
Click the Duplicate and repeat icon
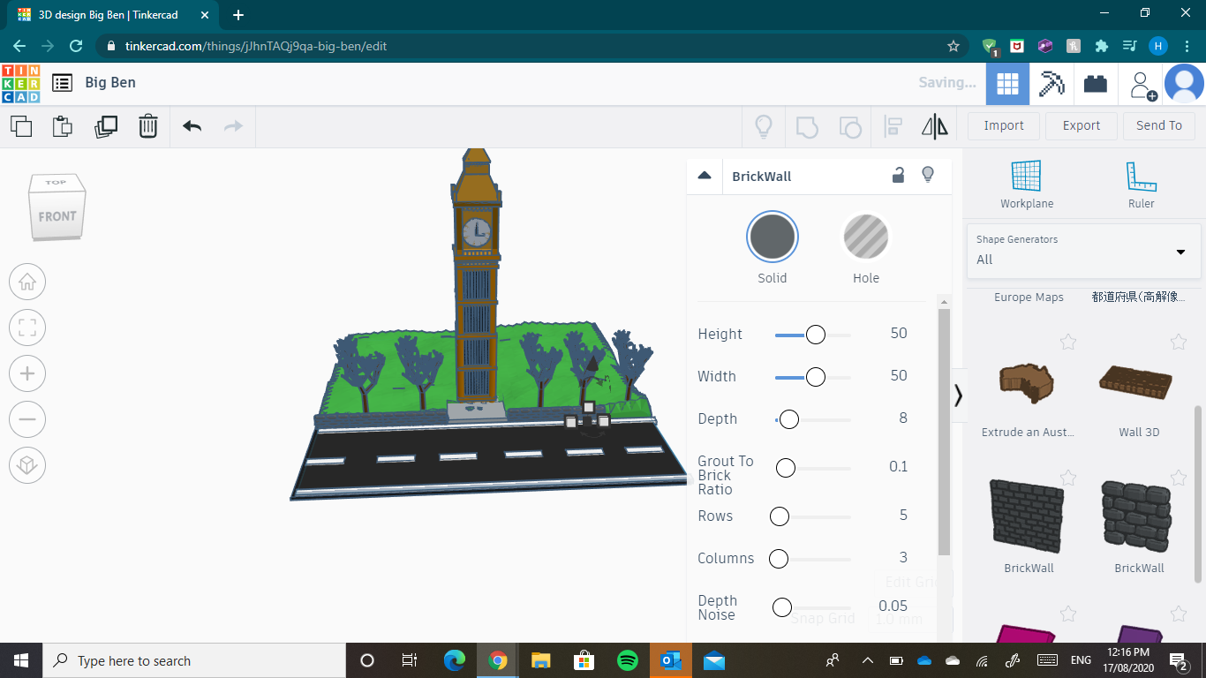pyautogui.click(x=106, y=126)
